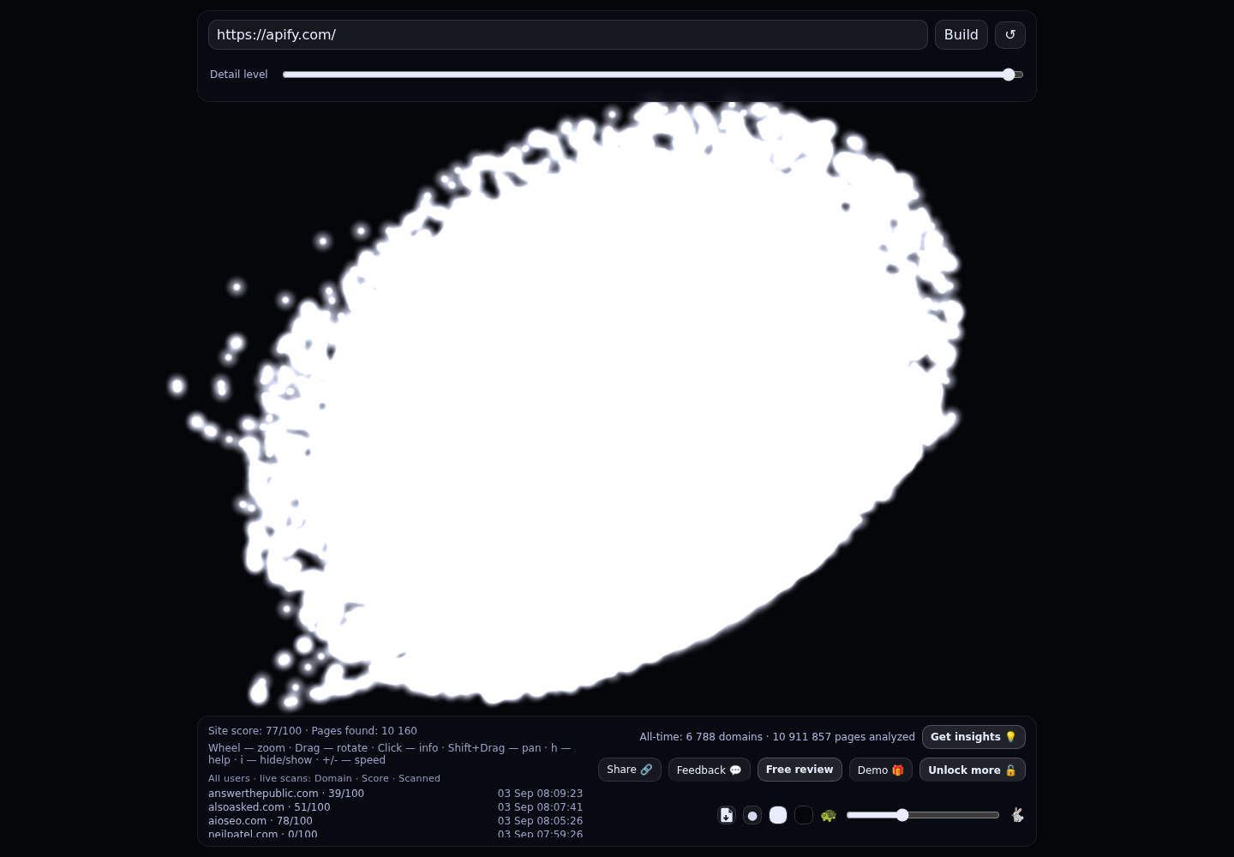Image resolution: width=1234 pixels, height=857 pixels.
Task: Click the Site score: 77/100 text
Action: 255,731
